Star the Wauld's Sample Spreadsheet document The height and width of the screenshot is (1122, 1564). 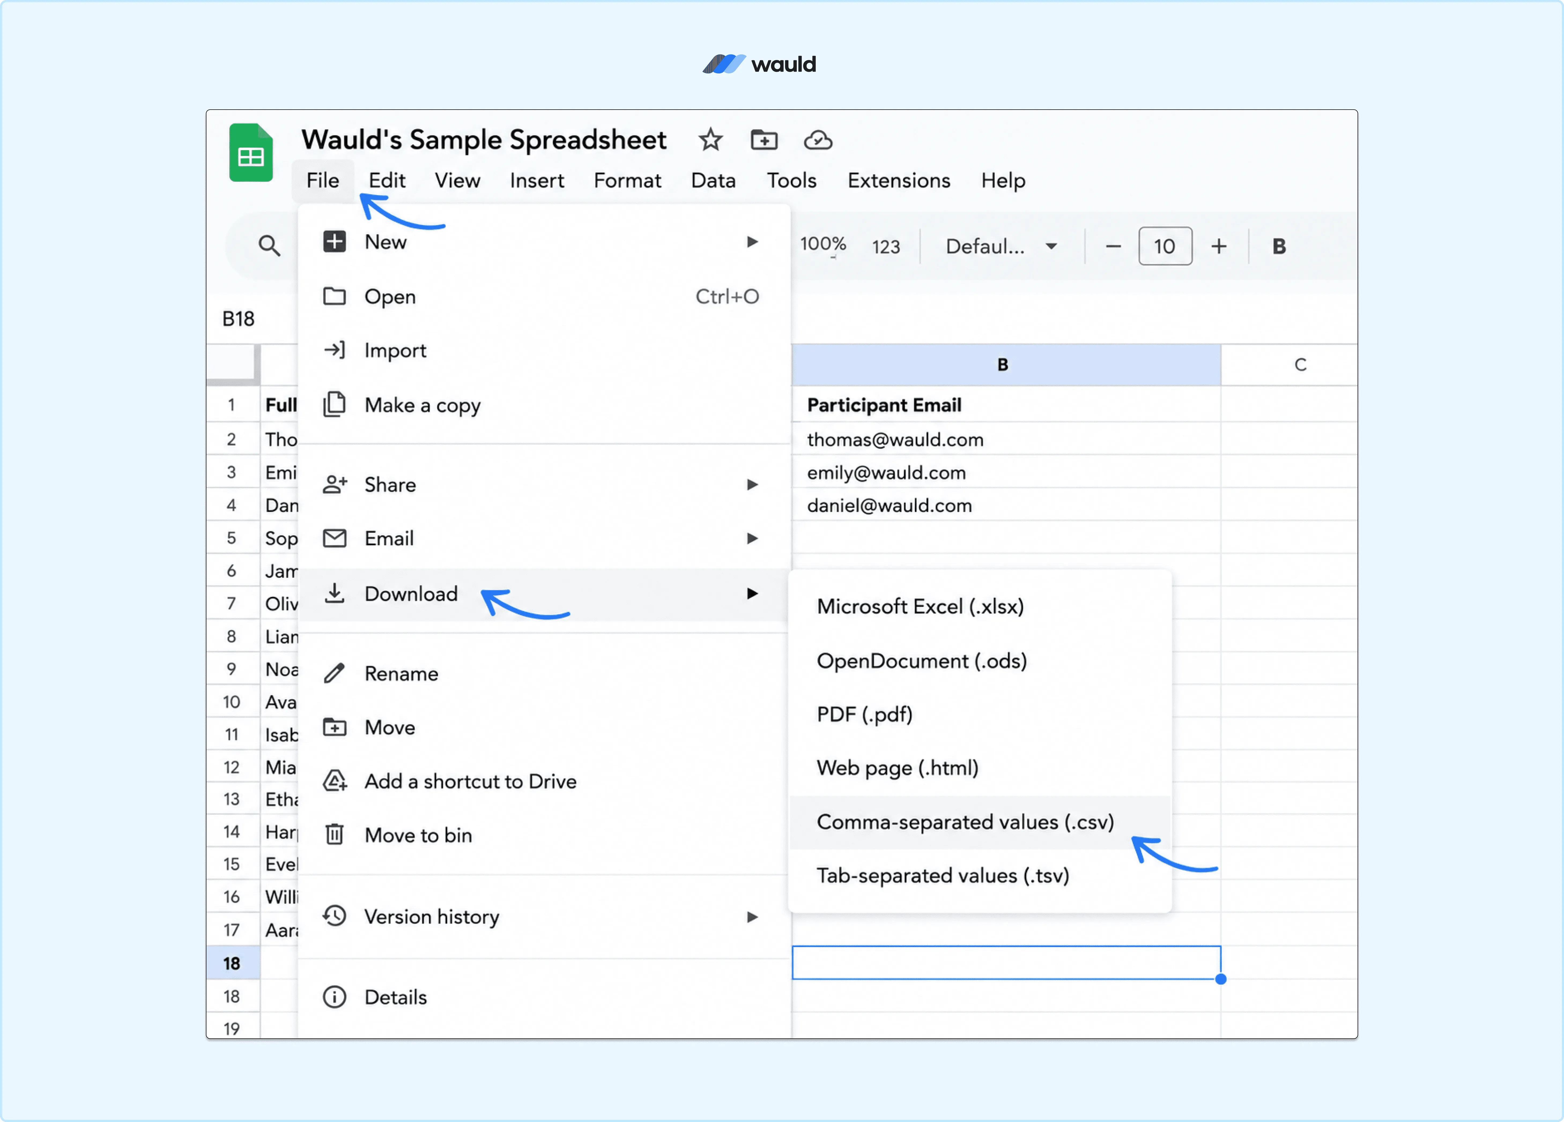tap(710, 140)
